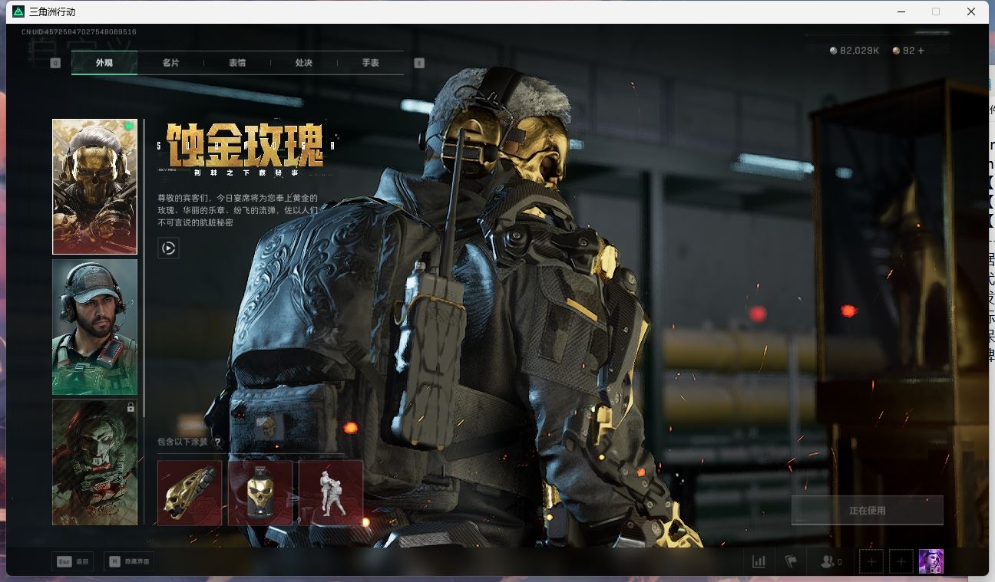This screenshot has width=995, height=582.
Task: Click the question mark beside 包含以下涂装
Action: [217, 442]
